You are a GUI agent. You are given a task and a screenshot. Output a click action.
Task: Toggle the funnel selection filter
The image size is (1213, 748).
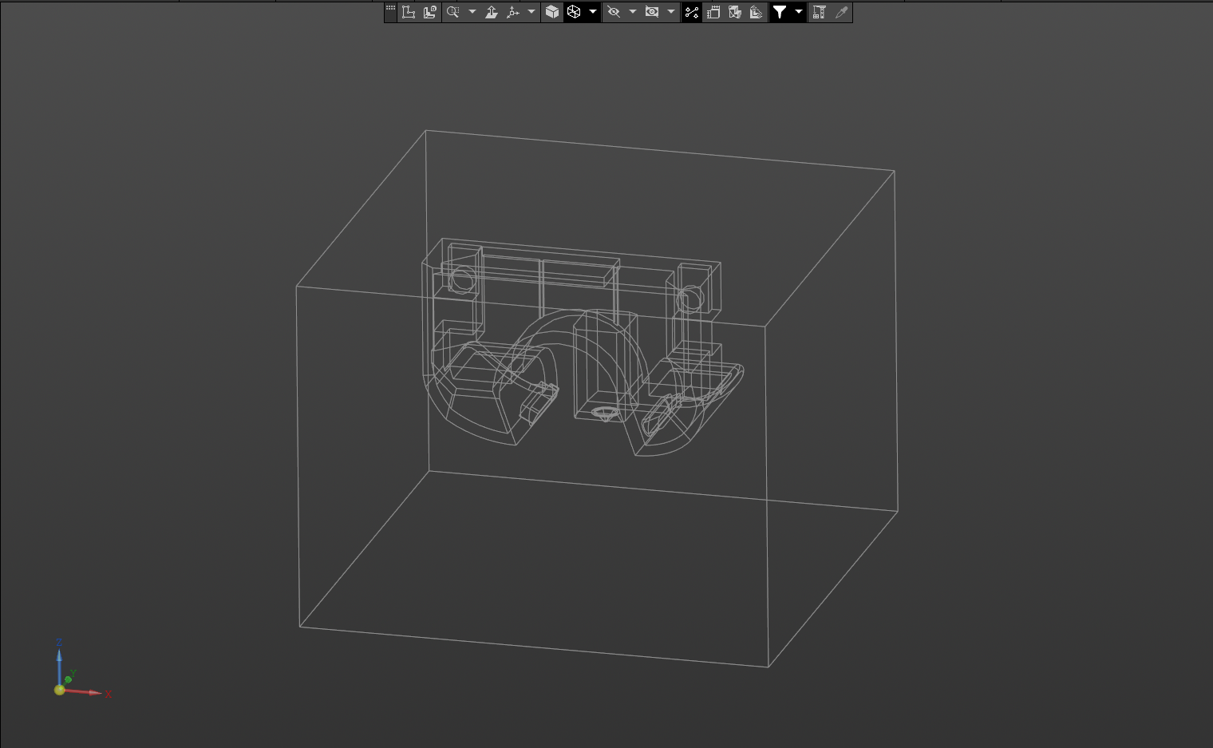(780, 12)
